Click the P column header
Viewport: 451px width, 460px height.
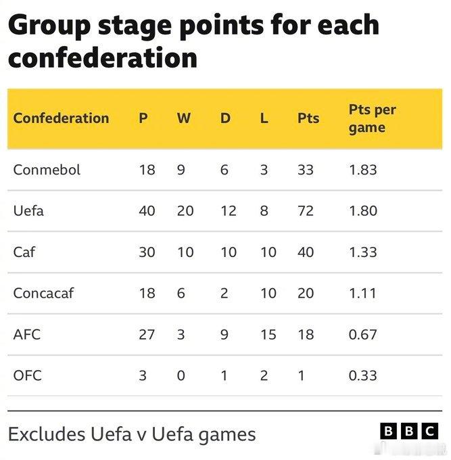[x=143, y=118]
